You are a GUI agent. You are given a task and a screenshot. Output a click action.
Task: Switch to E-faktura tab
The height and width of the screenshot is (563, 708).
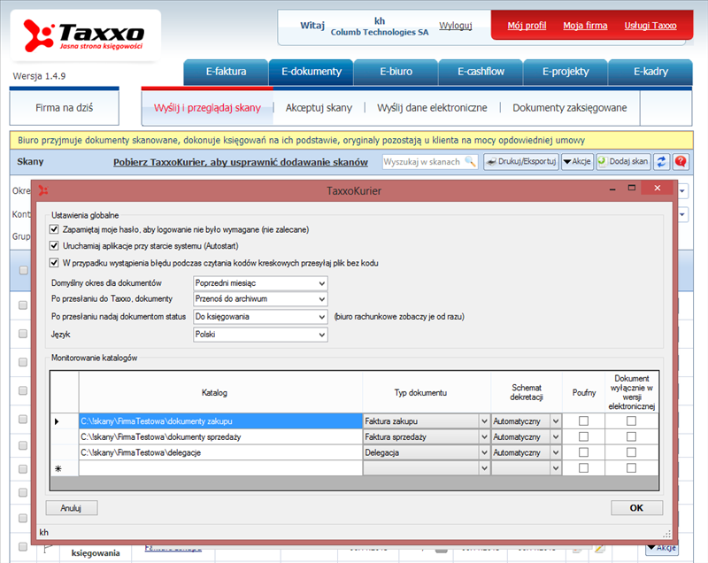[227, 72]
